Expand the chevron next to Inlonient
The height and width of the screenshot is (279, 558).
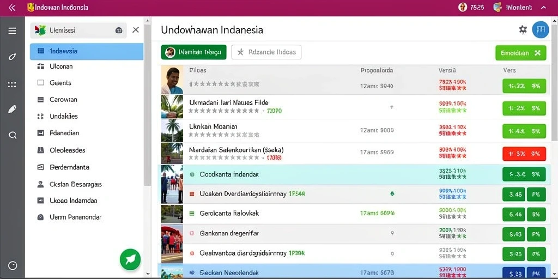pos(543,8)
